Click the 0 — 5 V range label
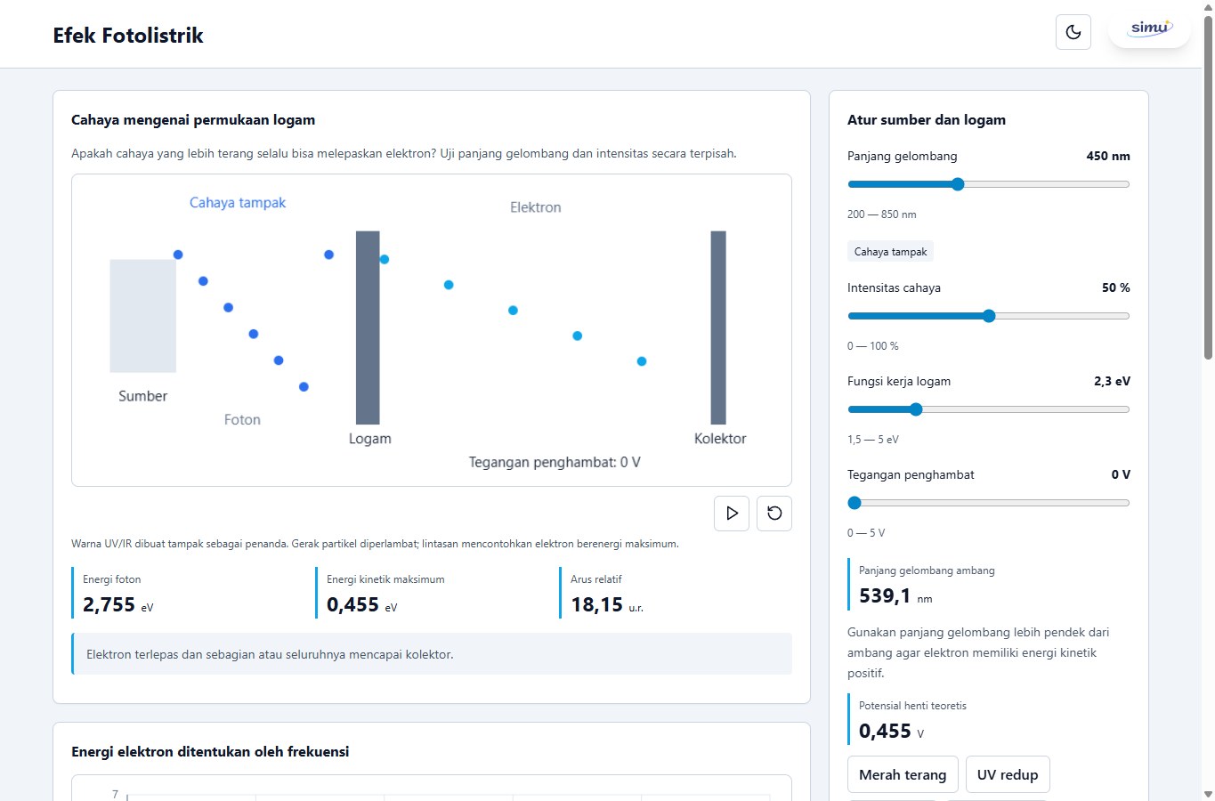 [866, 533]
